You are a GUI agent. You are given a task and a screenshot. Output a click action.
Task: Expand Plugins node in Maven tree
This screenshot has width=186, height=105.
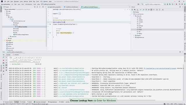coord(134,36)
